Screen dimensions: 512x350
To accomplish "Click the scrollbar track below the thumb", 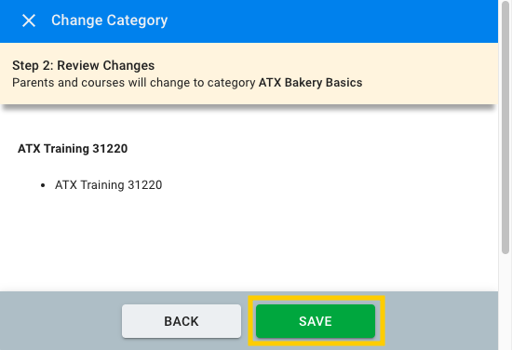I will (x=505, y=301).
